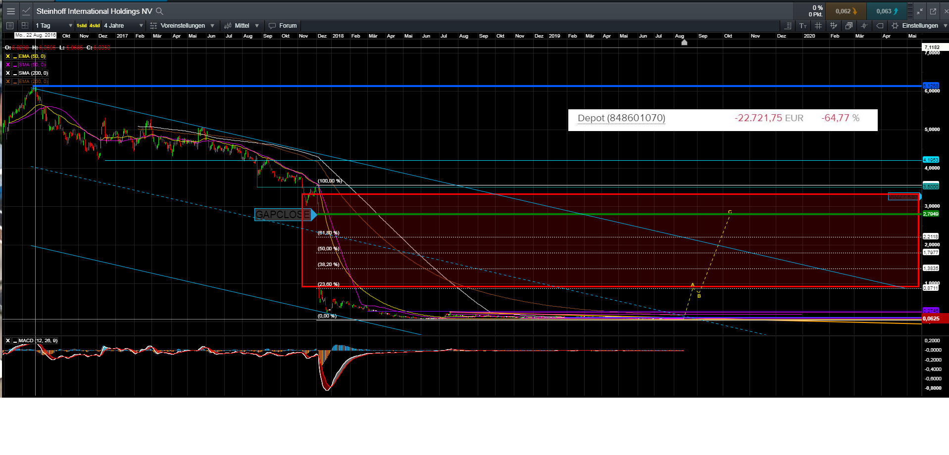Viewport: 949px width, 455px height.
Task: Select the text annotation tool (Tt)
Action: pyautogui.click(x=803, y=26)
